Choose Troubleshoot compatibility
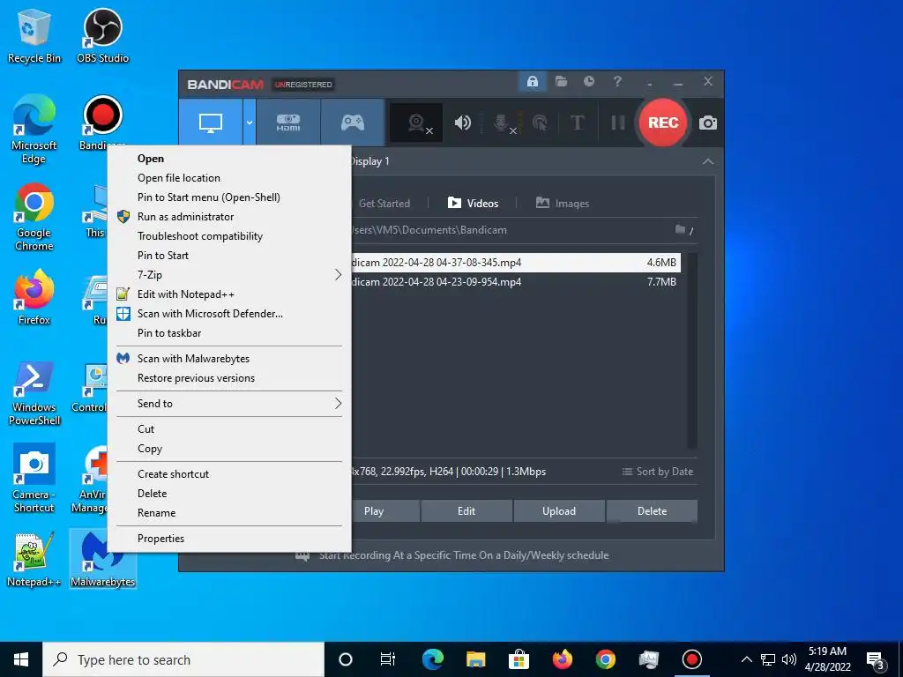 pyautogui.click(x=229, y=236)
